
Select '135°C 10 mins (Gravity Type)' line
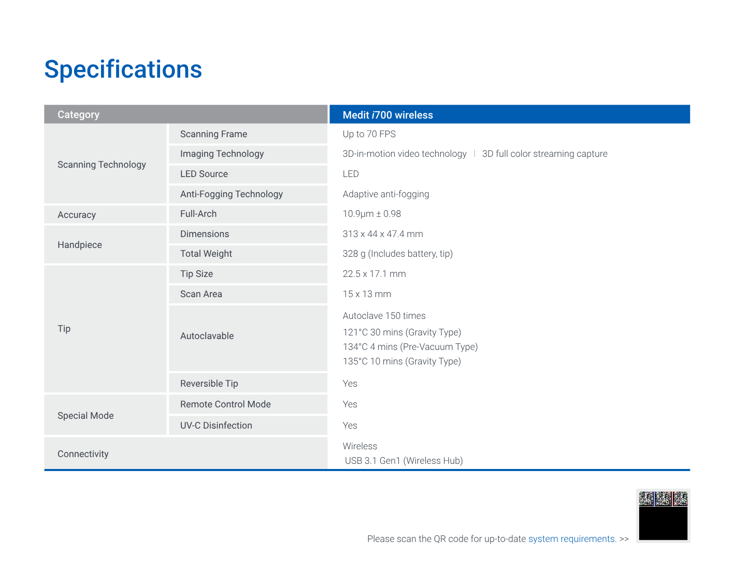pos(402,361)
